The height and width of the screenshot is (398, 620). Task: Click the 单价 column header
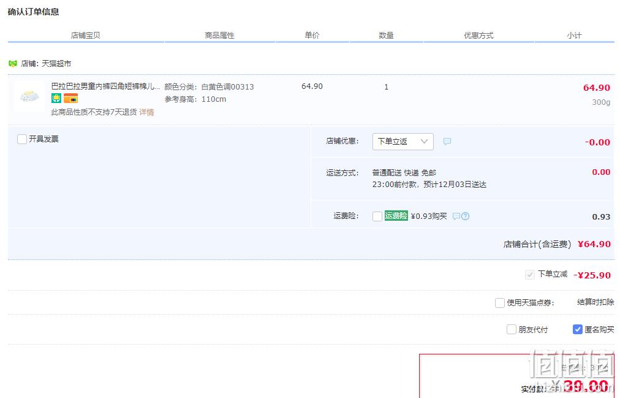tap(312, 35)
